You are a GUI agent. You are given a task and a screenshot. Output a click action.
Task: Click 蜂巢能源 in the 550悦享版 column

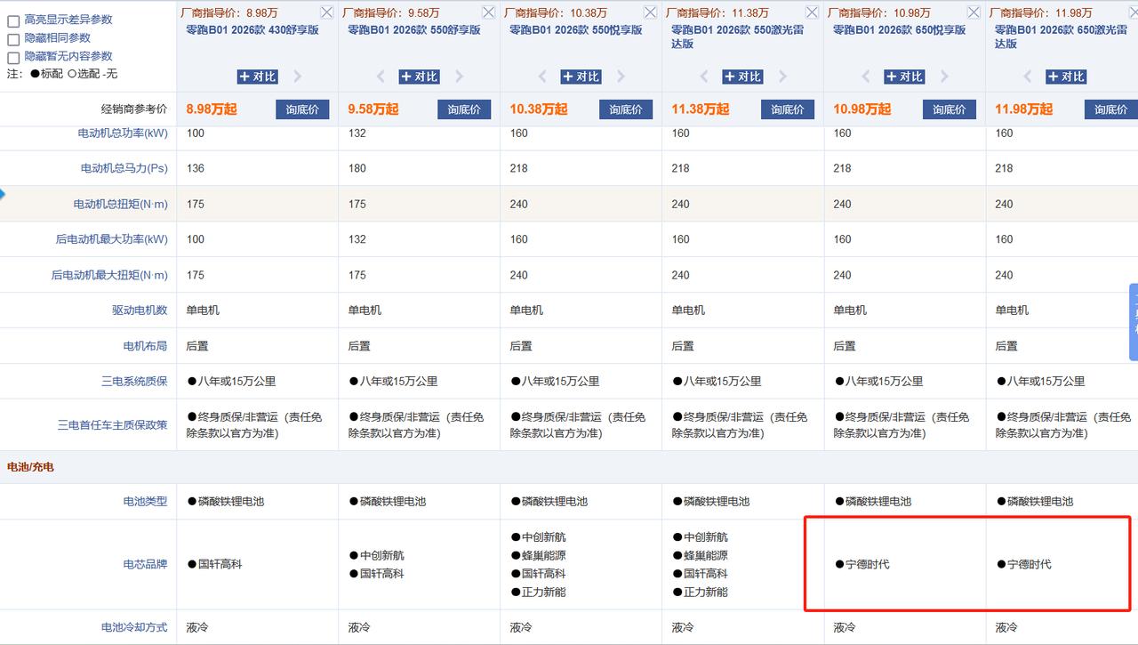(538, 555)
